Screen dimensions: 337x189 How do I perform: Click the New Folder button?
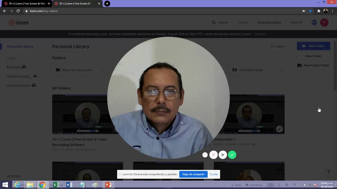tap(314, 56)
